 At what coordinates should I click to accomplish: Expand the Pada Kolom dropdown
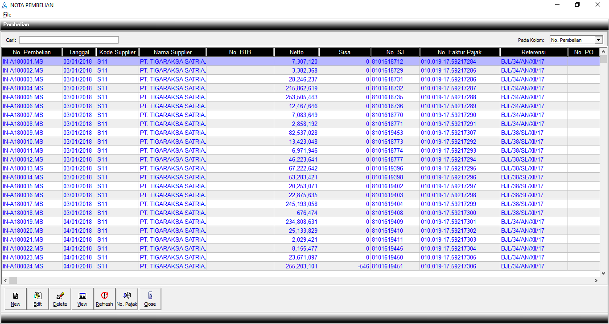coord(598,40)
